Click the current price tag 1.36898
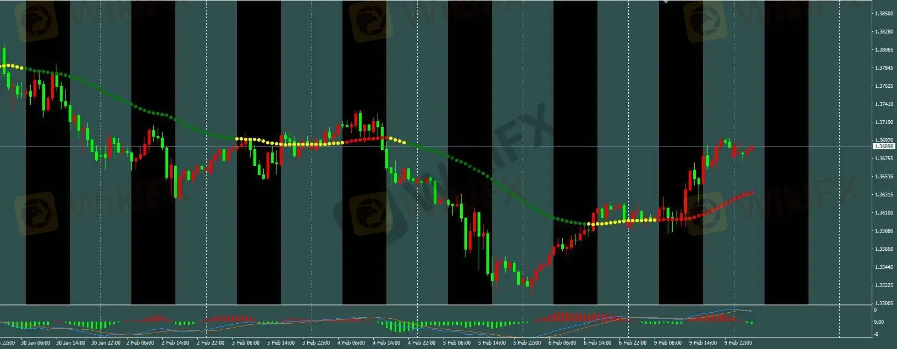The width and height of the screenshot is (897, 349). click(884, 147)
